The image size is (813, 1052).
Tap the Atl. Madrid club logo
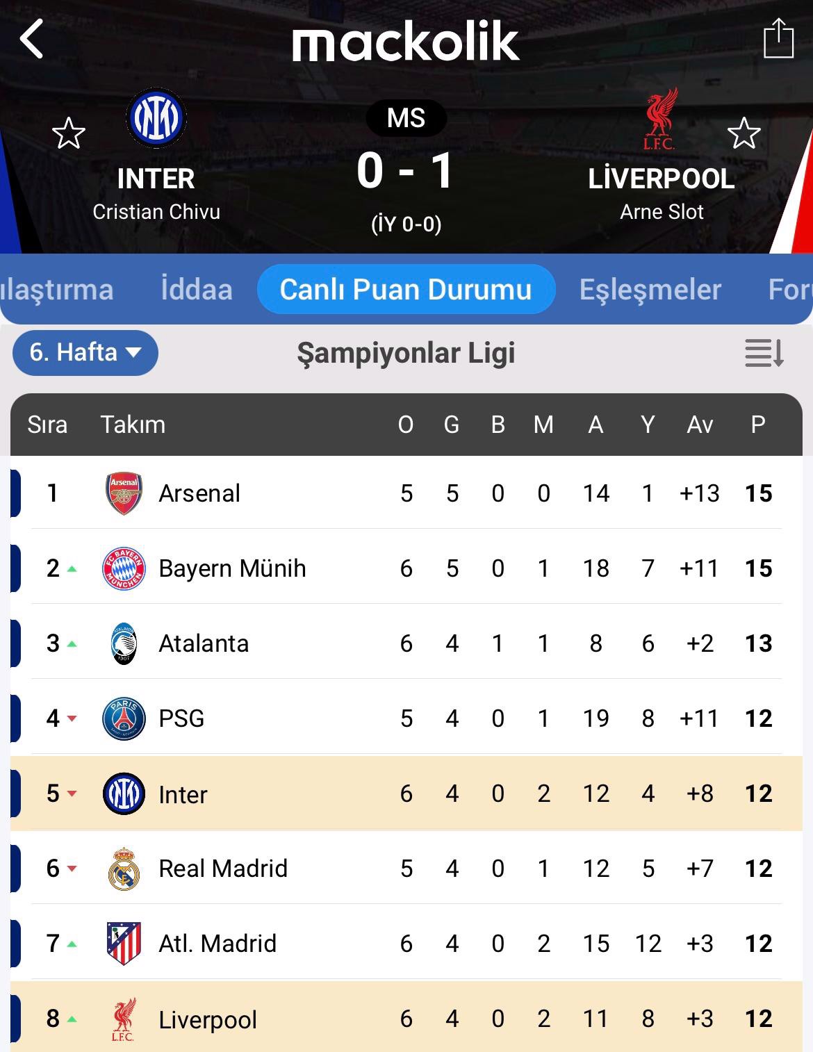point(124,944)
